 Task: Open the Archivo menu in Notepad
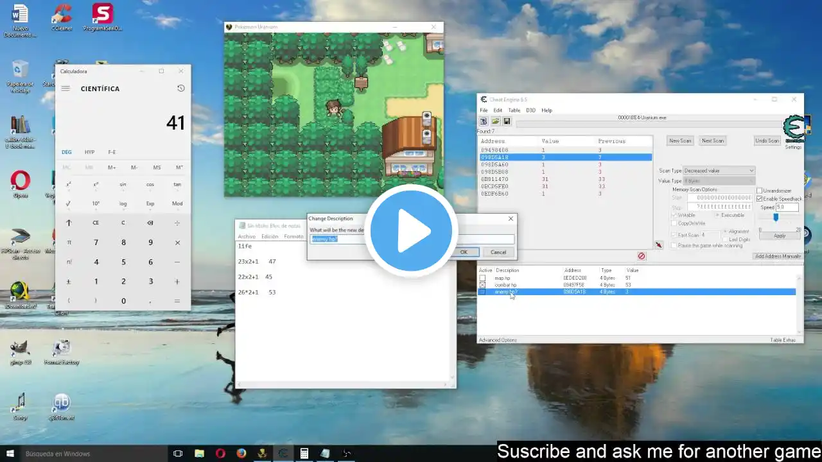pos(247,237)
